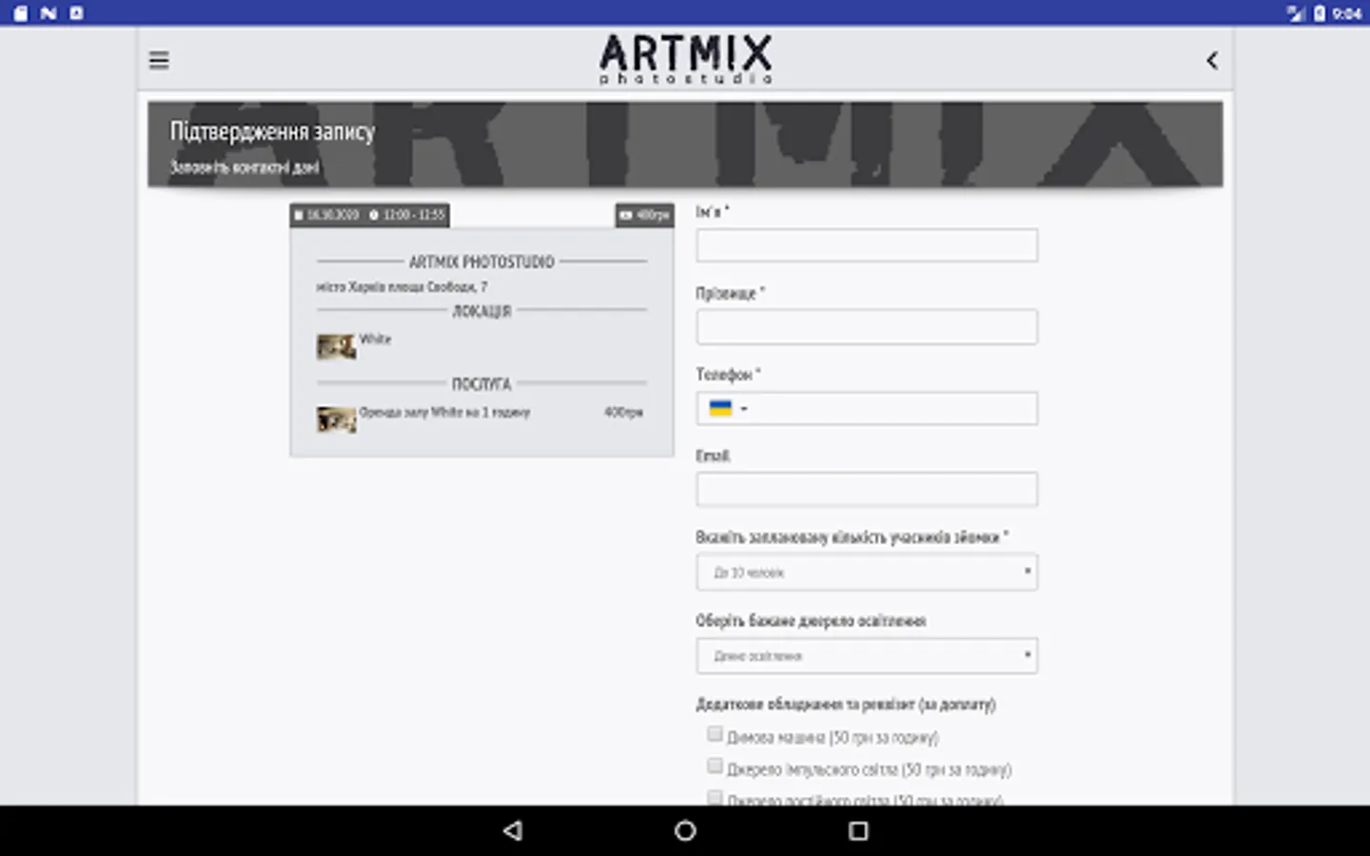Tap the Android recent apps button
The height and width of the screenshot is (856, 1370).
coord(858,830)
